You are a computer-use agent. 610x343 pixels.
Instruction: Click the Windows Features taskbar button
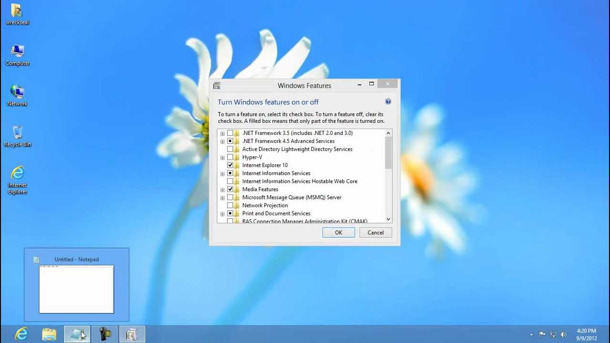click(x=132, y=334)
